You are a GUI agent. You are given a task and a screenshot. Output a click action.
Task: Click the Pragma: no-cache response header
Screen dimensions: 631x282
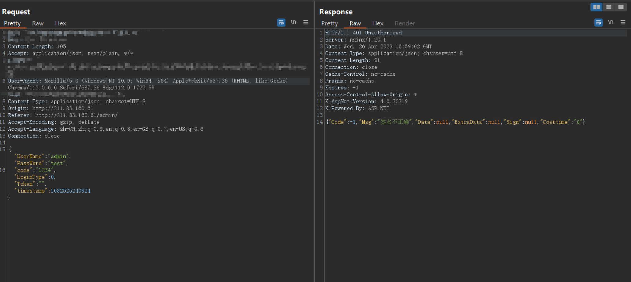(x=350, y=81)
